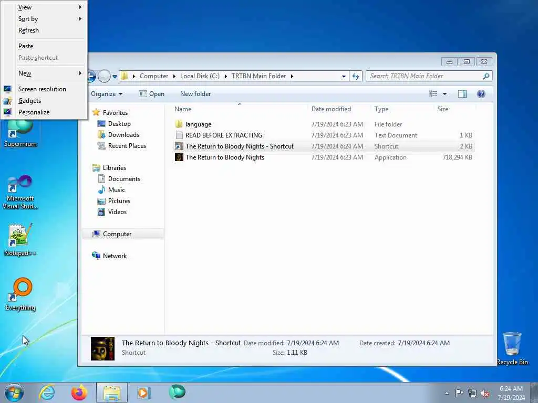The height and width of the screenshot is (403, 538).
Task: Sort files by Date modified column
Action: point(339,109)
